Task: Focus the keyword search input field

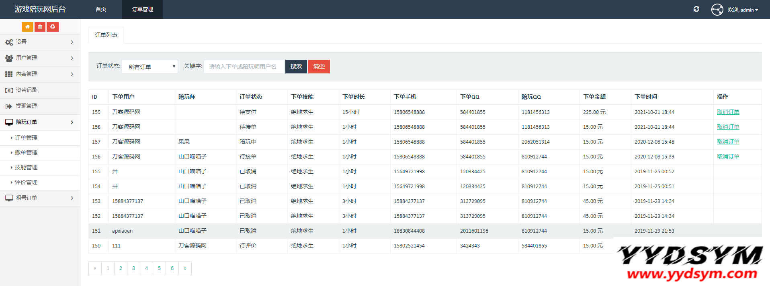Action: pyautogui.click(x=244, y=67)
